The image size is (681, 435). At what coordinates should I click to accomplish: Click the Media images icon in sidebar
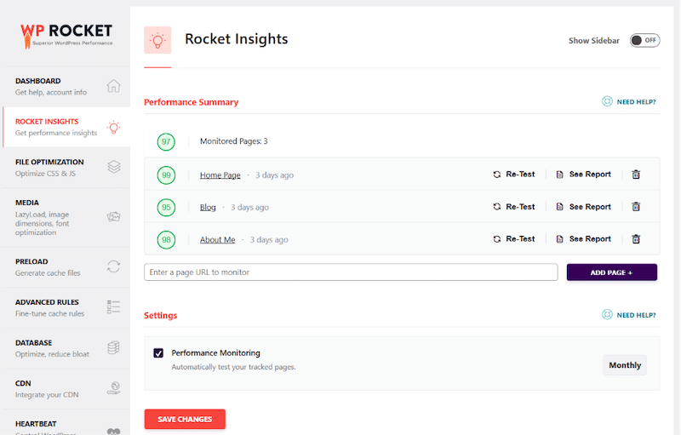point(113,216)
